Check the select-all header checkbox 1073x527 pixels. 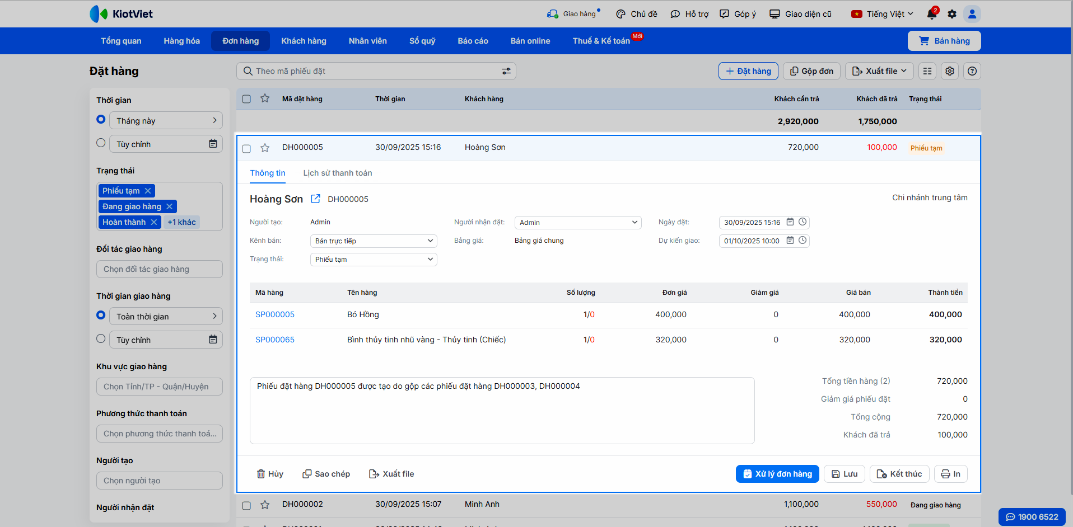[x=246, y=99]
